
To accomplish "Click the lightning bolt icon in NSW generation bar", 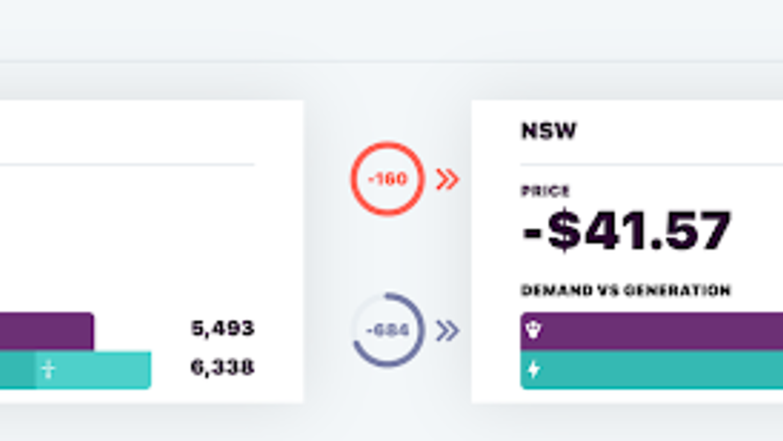I will coord(534,369).
